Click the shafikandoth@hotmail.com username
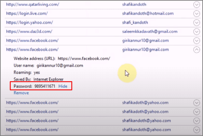 (148, 13)
